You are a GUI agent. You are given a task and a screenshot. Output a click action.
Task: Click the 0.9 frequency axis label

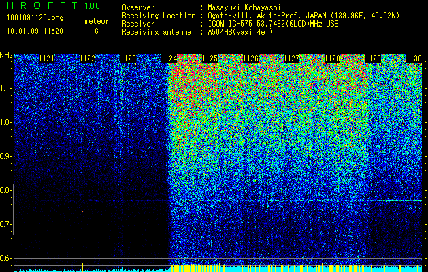(x=5, y=156)
